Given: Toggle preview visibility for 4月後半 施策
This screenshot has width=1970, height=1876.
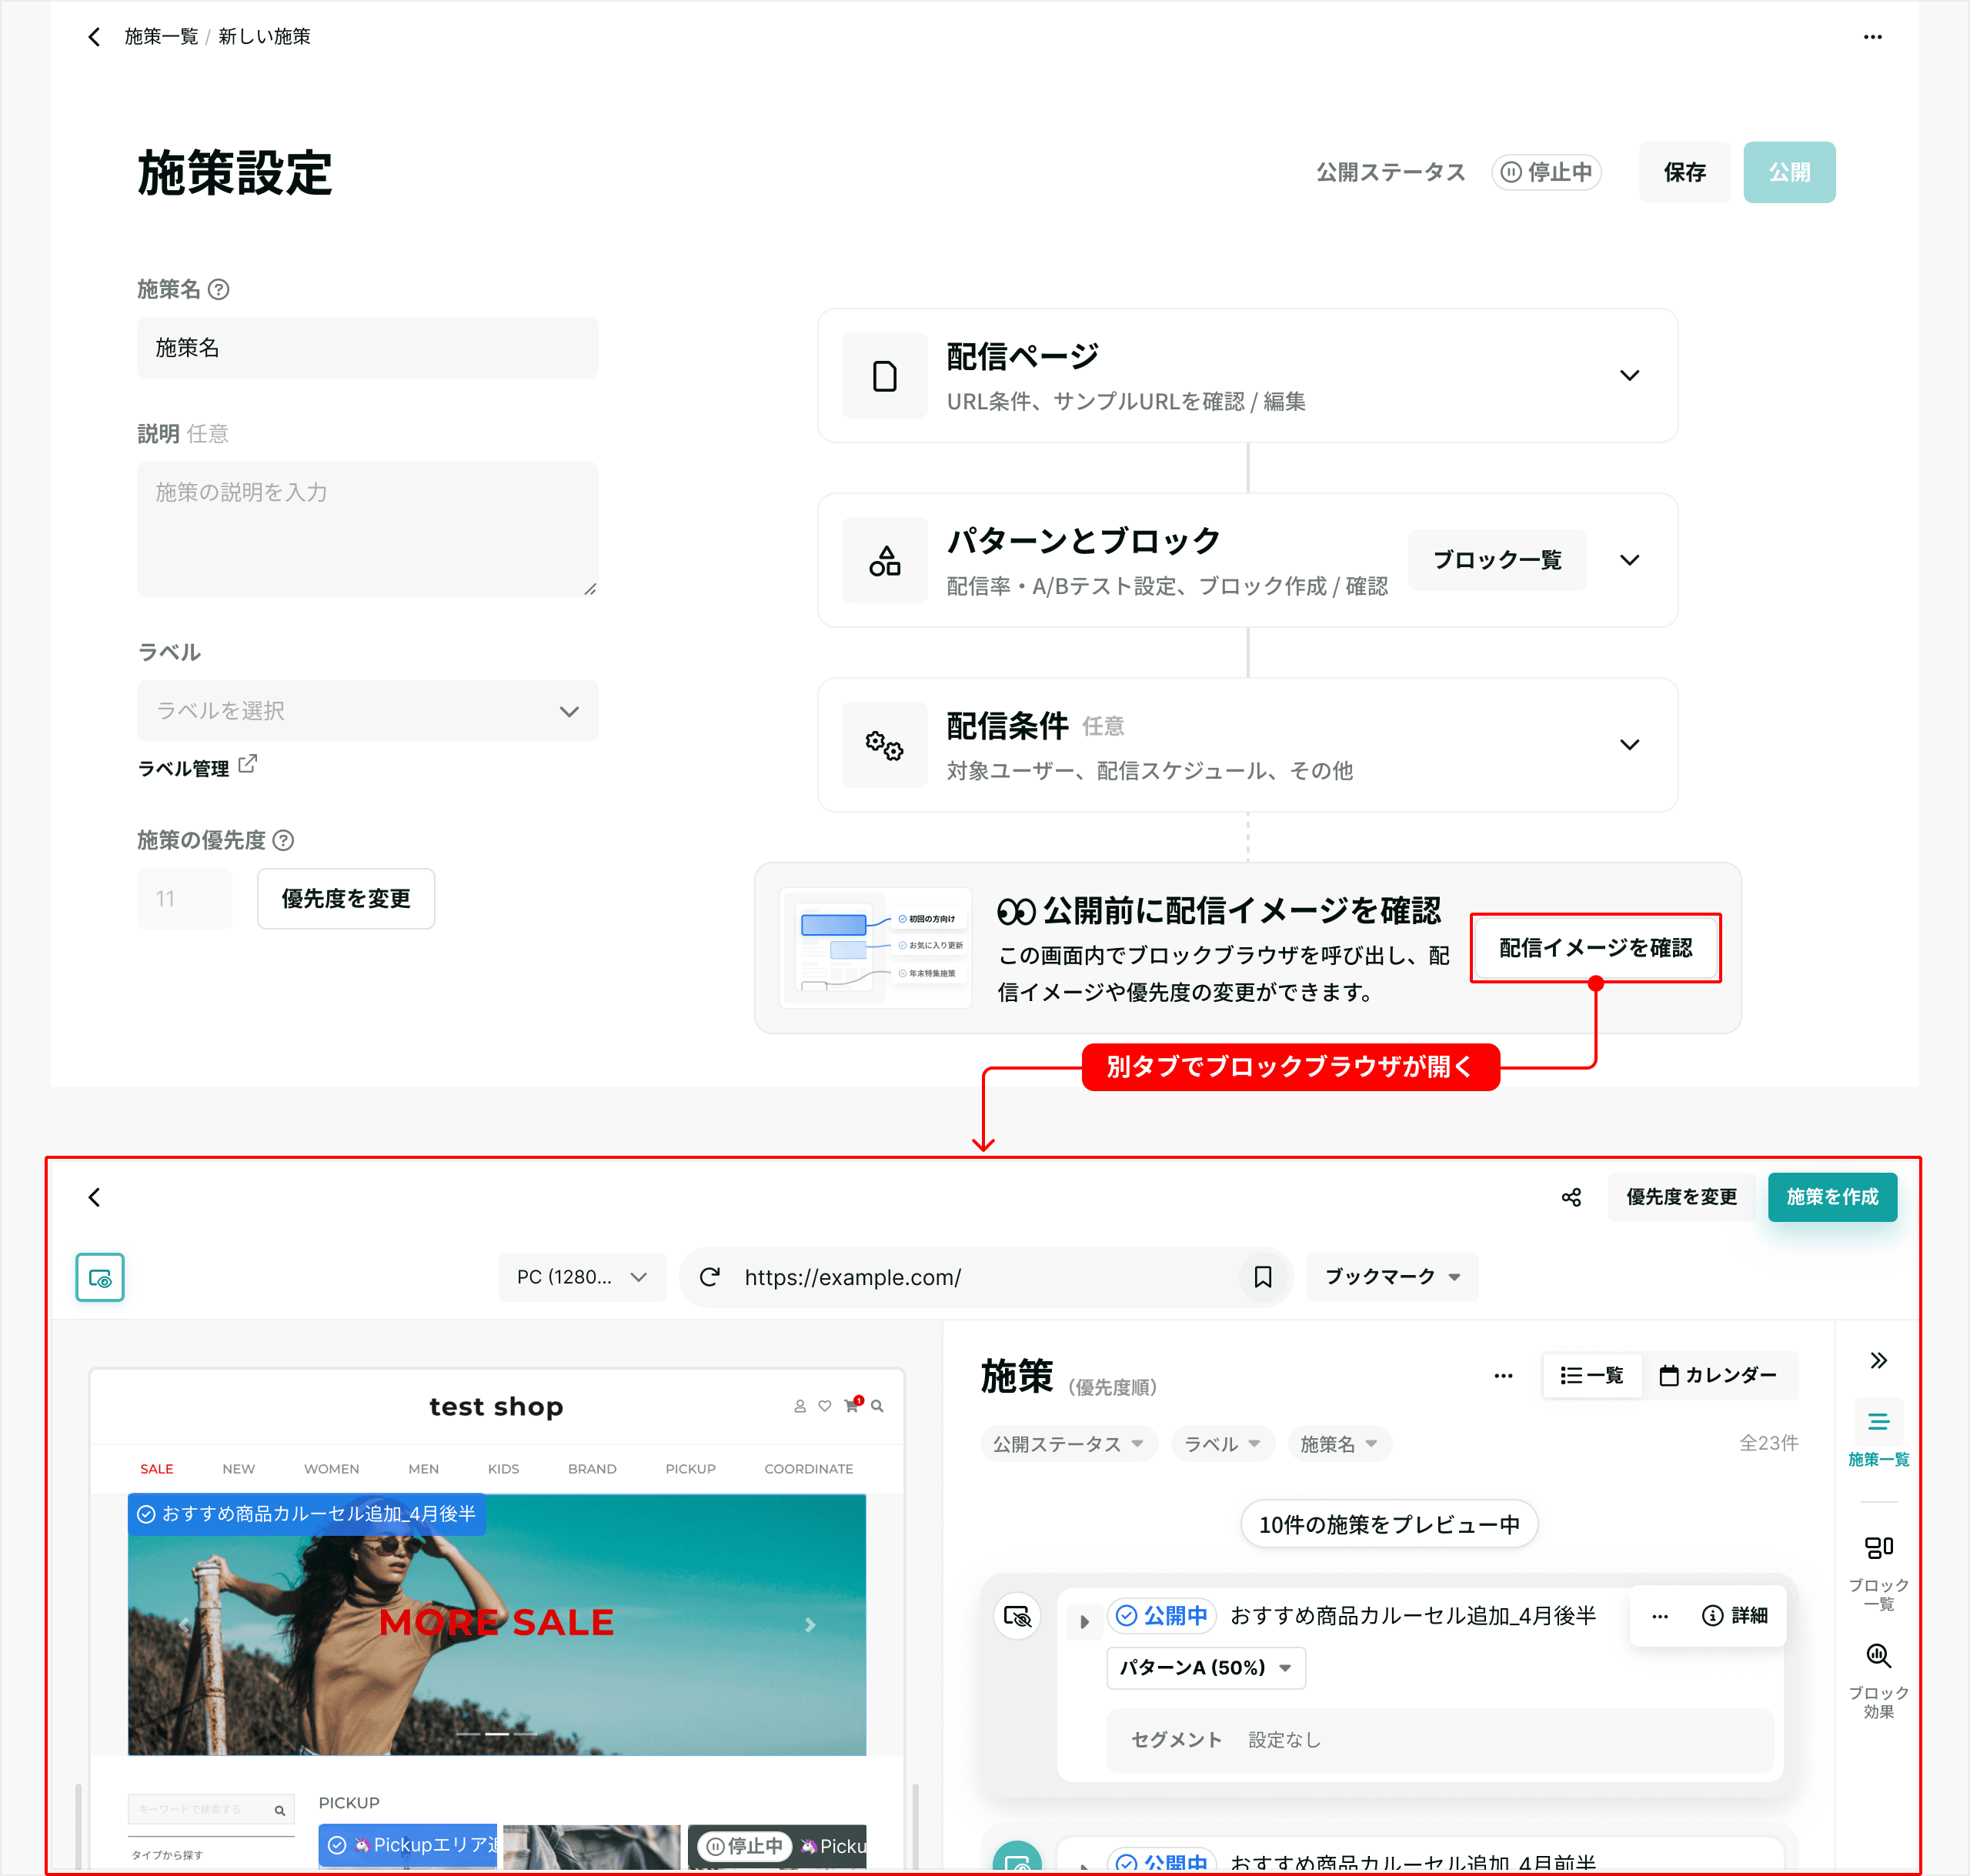Looking at the screenshot, I should click(x=1017, y=1616).
